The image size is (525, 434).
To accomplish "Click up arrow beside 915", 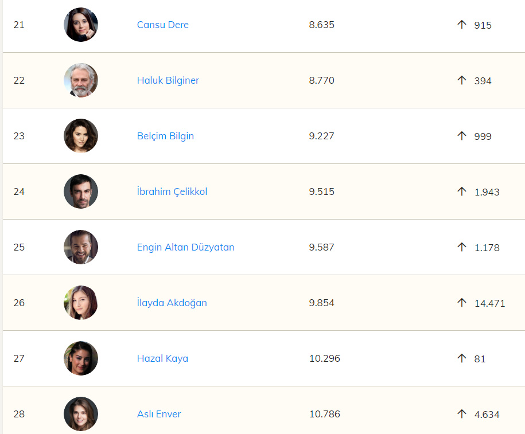I will [x=462, y=25].
